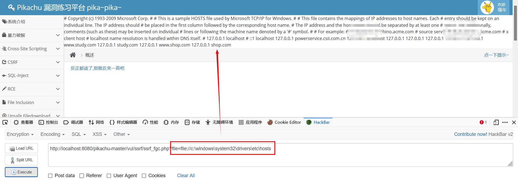518x181 pixels.
Task: Open the Cookie Editor tab
Action: pos(284,122)
